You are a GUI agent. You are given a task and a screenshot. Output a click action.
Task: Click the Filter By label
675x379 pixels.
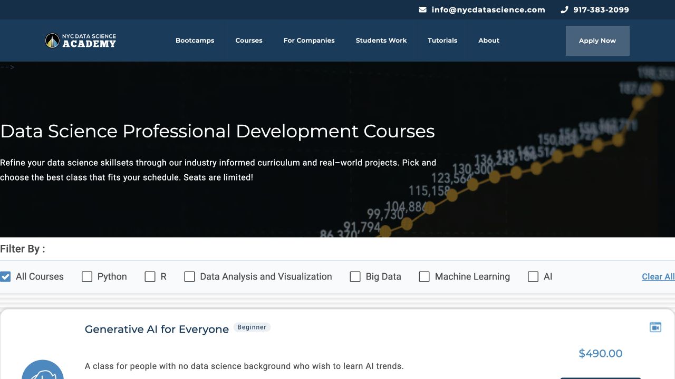[x=23, y=249]
